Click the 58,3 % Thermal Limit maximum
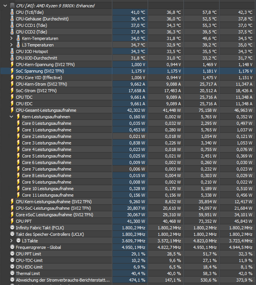This screenshot has height=285, width=256. [x=209, y=273]
